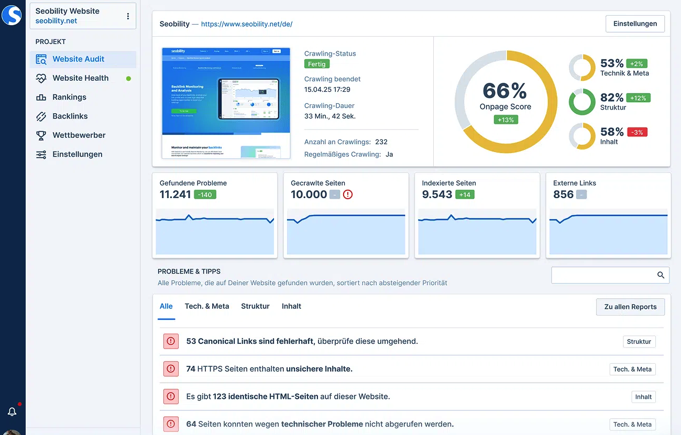Click the Externe Links trend chart
The height and width of the screenshot is (435, 681).
click(x=609, y=231)
